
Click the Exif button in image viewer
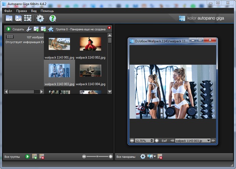tap(164, 141)
